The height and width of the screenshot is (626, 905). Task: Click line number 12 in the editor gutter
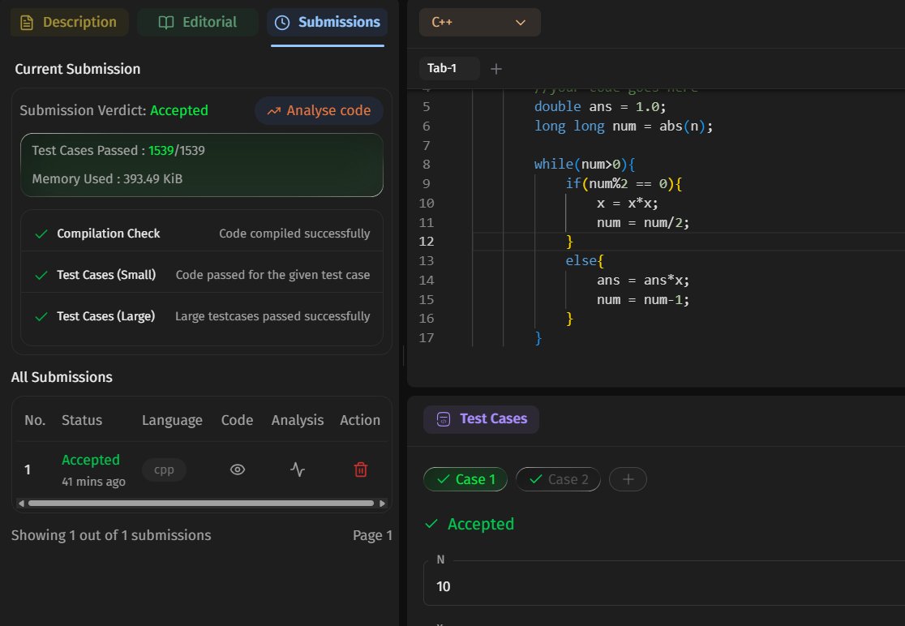click(426, 242)
